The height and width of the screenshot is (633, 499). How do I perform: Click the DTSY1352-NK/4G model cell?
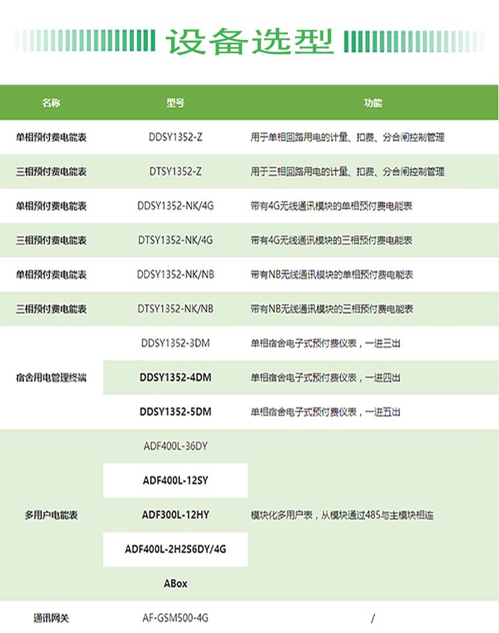(175, 241)
